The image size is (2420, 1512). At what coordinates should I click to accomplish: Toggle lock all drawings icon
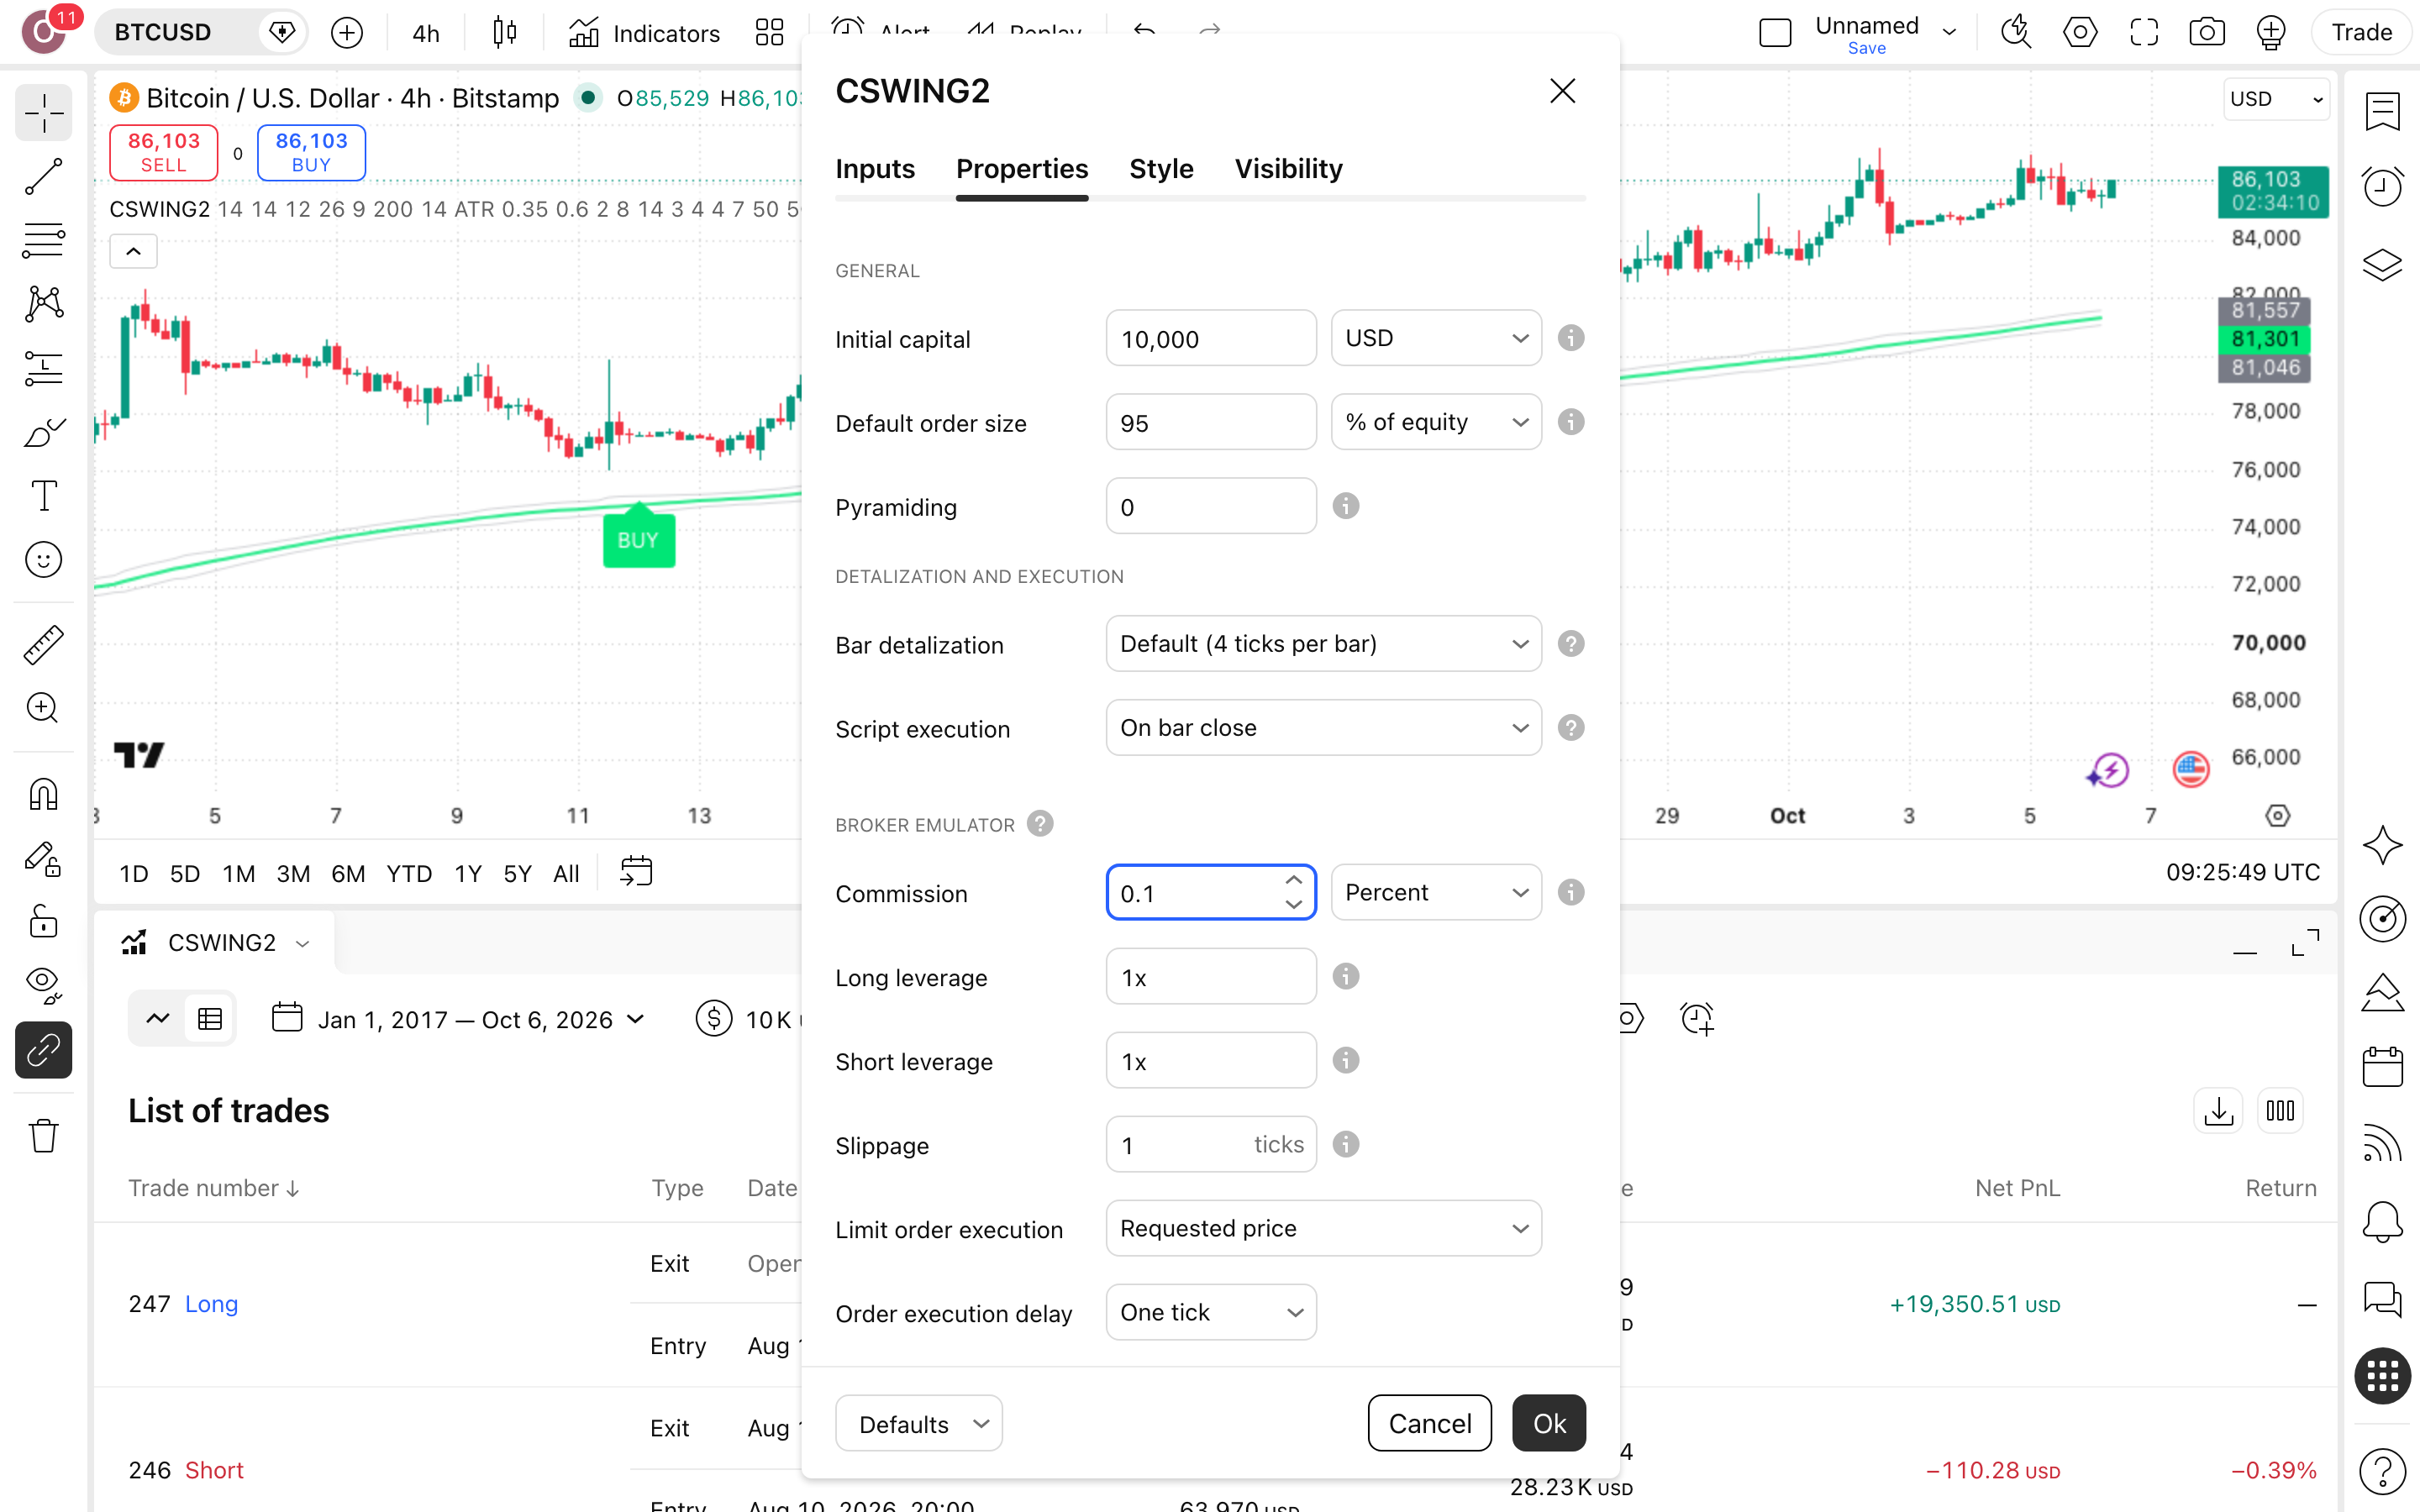point(43,922)
